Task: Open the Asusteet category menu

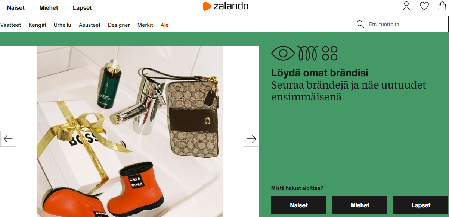Action: [x=90, y=25]
